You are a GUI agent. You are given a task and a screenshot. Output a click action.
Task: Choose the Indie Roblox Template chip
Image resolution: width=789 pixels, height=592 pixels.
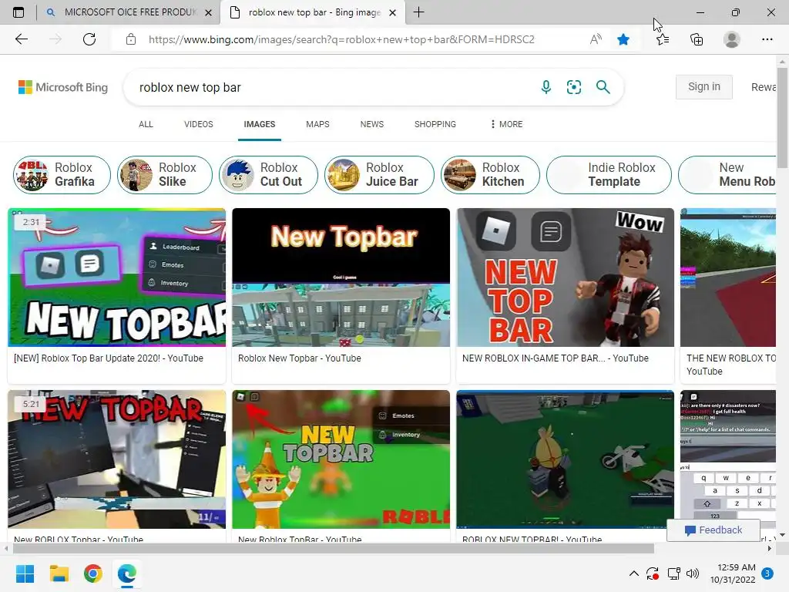tap(609, 175)
